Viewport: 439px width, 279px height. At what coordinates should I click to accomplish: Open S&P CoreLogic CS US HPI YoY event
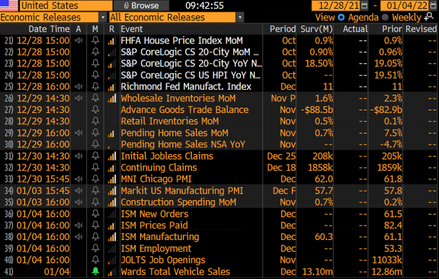point(191,75)
